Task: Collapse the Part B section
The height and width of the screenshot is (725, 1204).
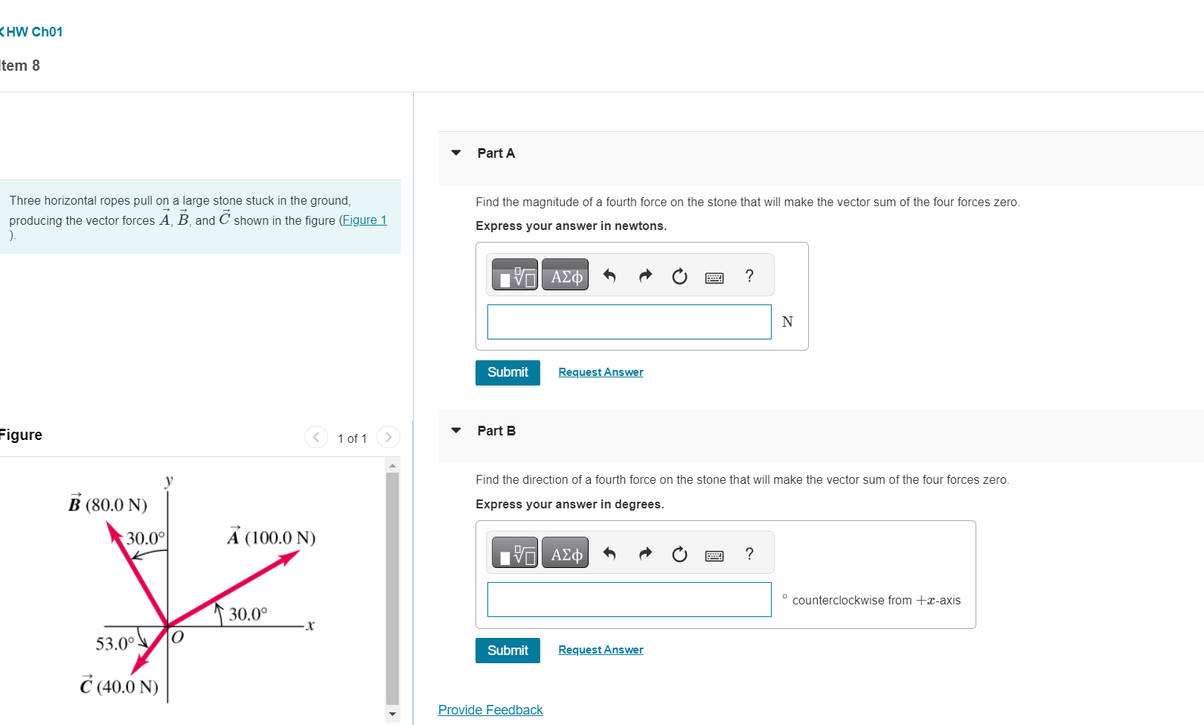Action: (x=456, y=430)
